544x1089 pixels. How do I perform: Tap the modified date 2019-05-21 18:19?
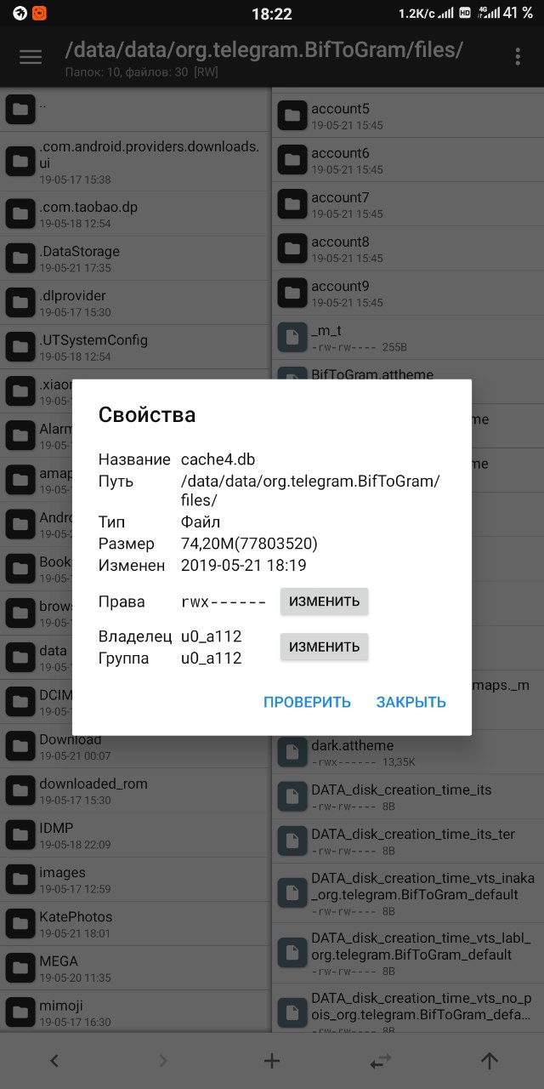(x=243, y=565)
